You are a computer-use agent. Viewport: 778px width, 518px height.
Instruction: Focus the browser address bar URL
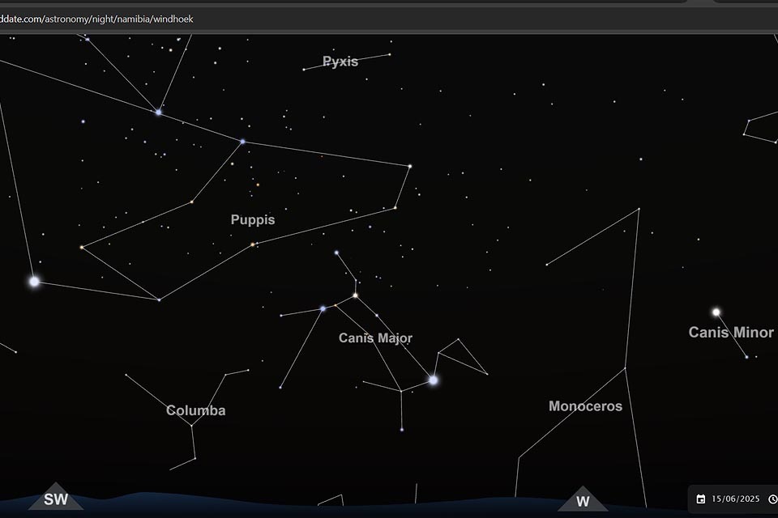(x=97, y=19)
